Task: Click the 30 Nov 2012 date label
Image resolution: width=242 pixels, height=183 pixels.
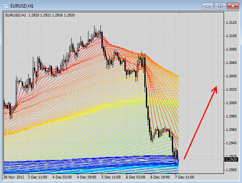Action: [x=14, y=177]
